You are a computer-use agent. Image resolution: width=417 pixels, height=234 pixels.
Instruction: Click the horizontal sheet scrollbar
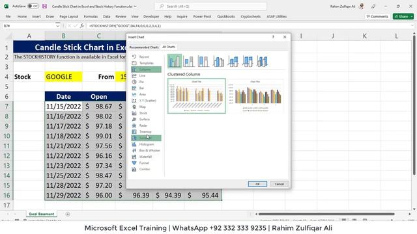click(x=326, y=214)
